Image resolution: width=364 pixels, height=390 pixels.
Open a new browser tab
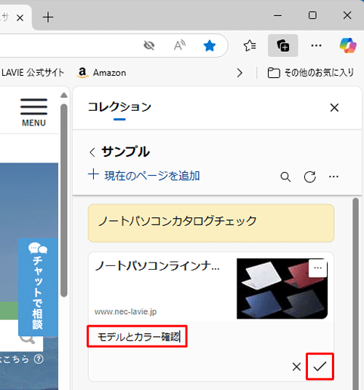tap(48, 17)
